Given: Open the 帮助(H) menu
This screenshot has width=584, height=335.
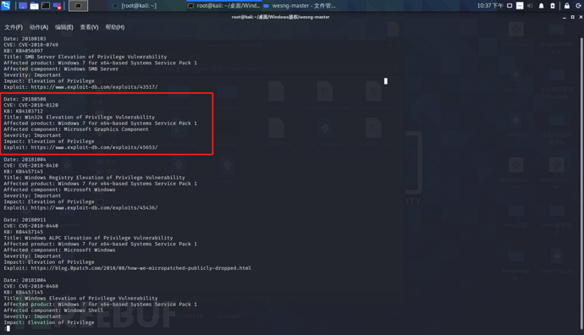Looking at the screenshot, I should pos(115,27).
